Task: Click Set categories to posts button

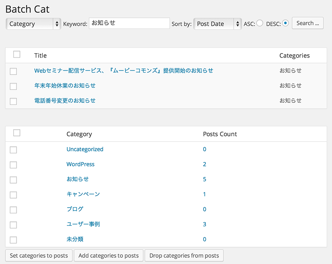Action: 39,256
